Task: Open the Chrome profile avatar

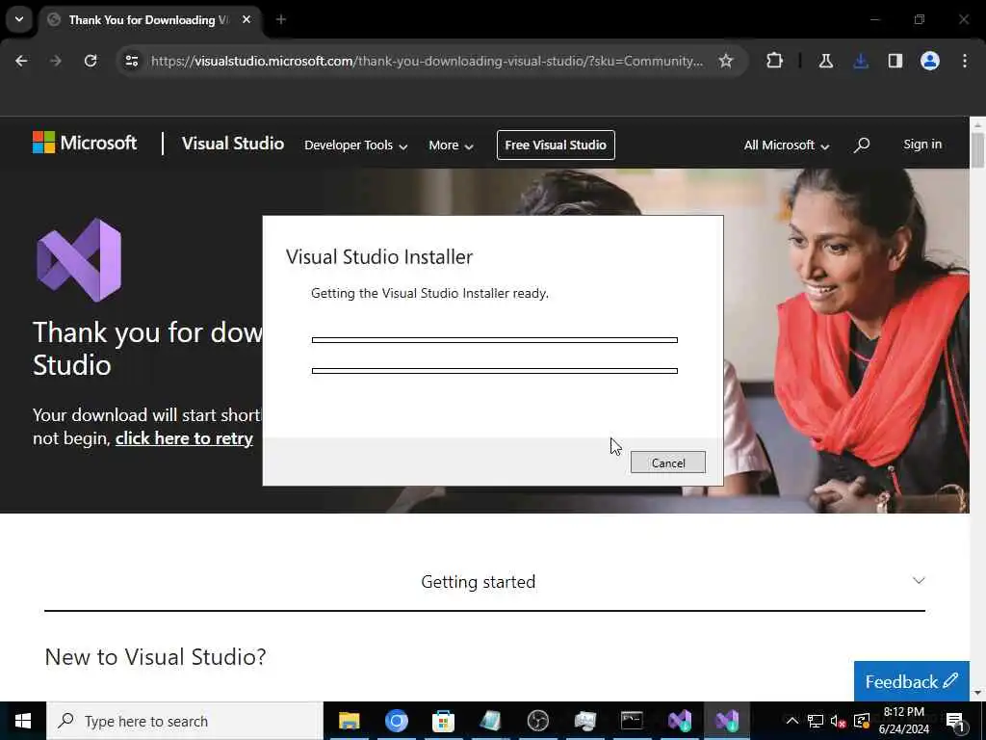Action: (929, 61)
